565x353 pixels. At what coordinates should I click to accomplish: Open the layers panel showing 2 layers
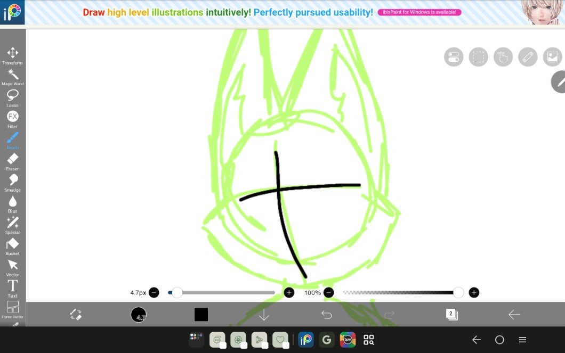451,315
